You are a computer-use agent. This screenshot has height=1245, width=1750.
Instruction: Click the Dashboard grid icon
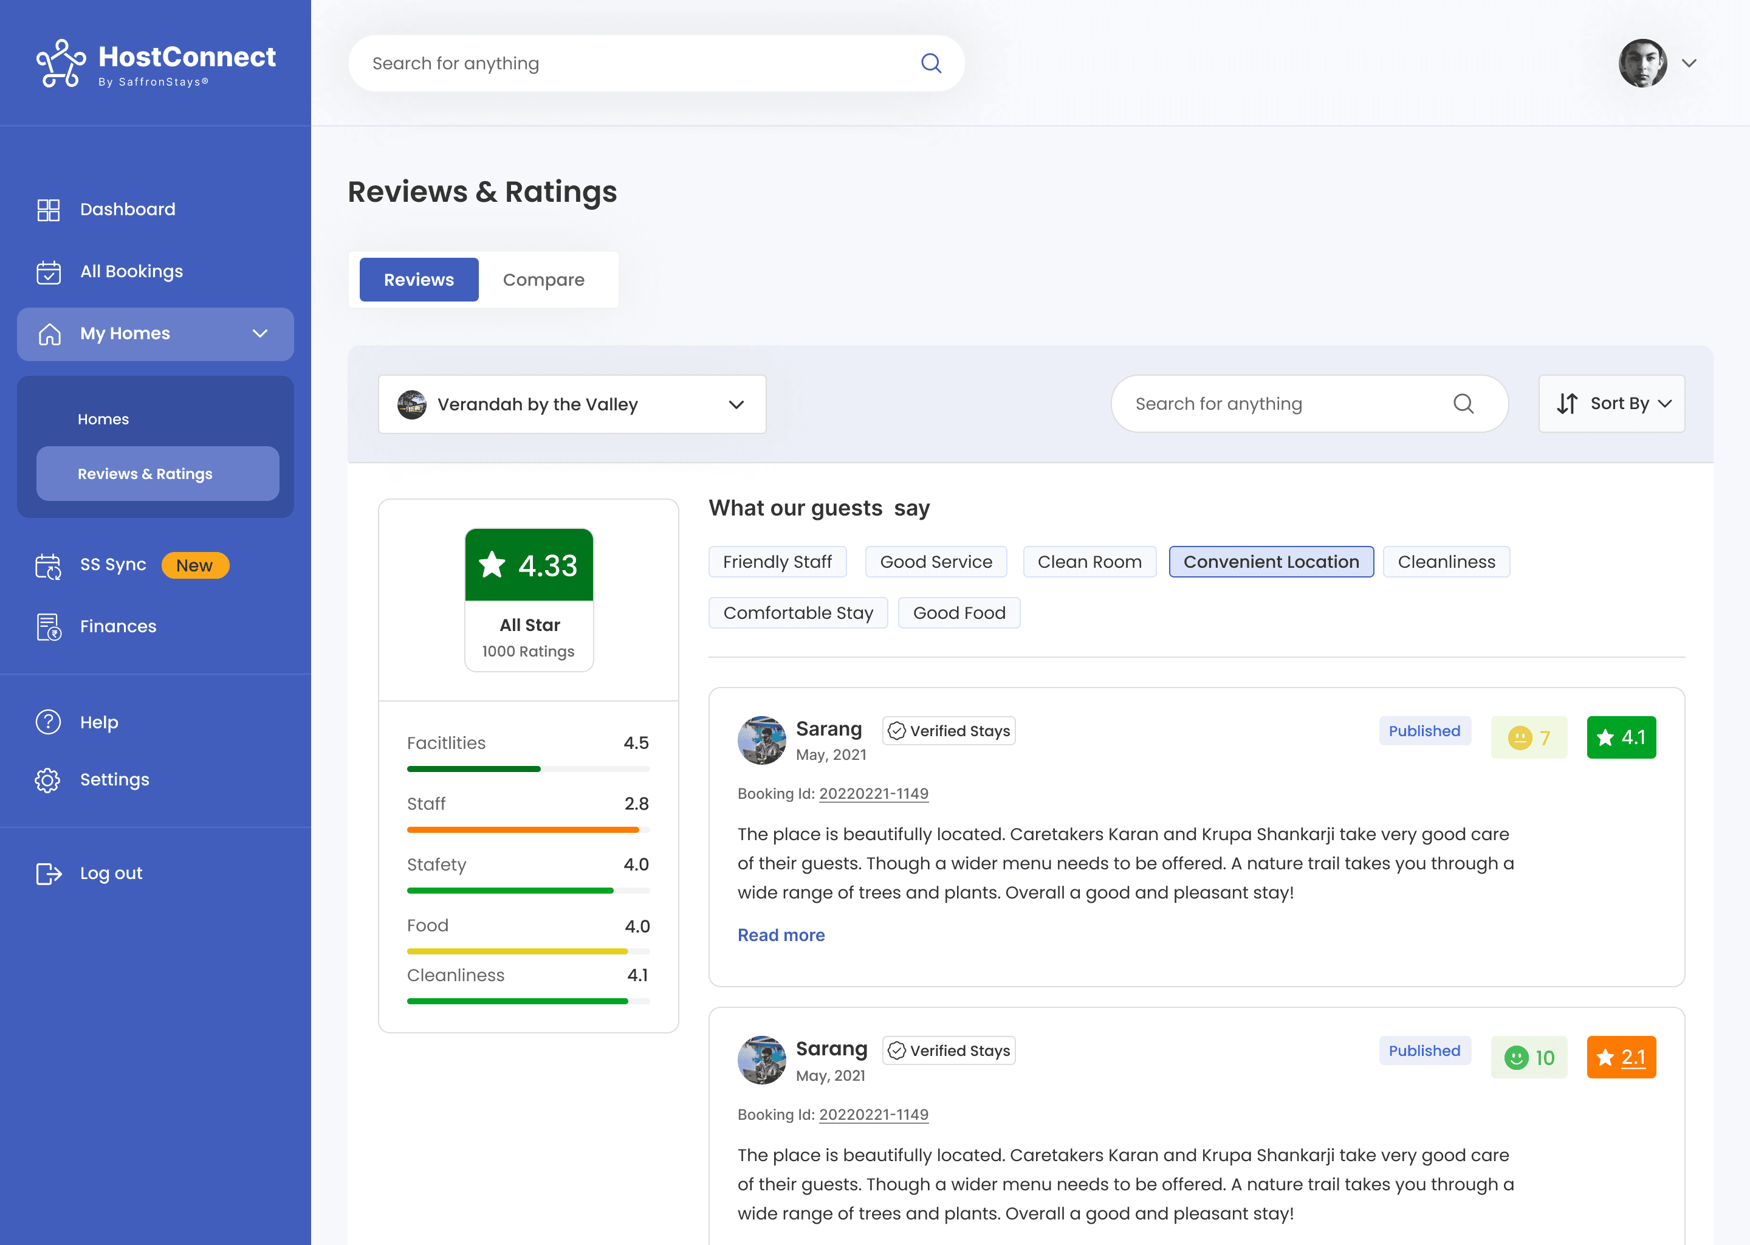tap(48, 209)
